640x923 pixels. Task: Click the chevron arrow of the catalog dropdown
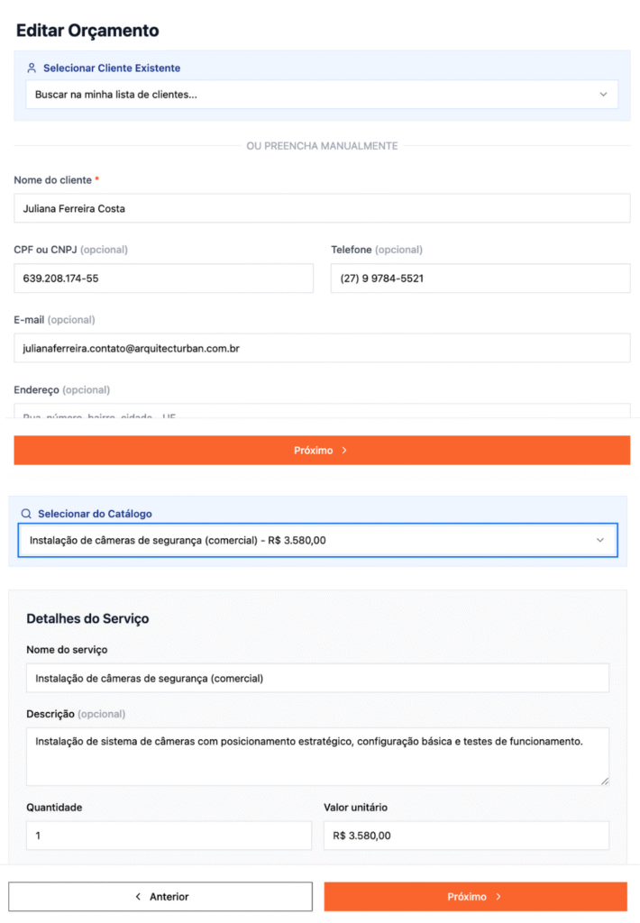pos(600,540)
